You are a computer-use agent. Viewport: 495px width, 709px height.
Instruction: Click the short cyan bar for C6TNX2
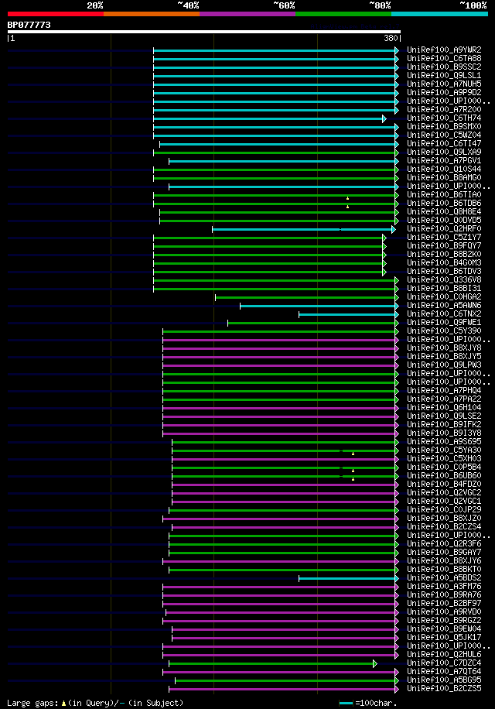348,315
